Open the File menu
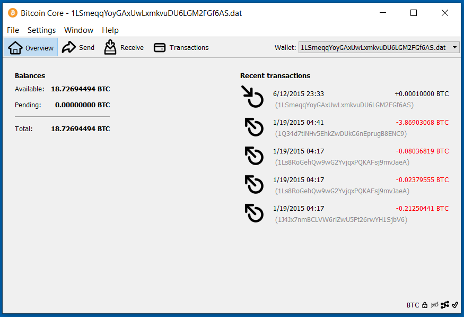Screen dimensions: 464x317 tap(13, 30)
